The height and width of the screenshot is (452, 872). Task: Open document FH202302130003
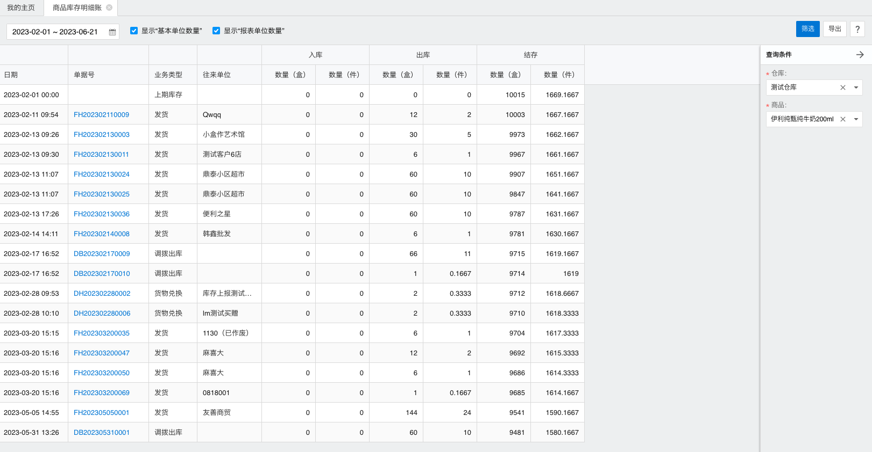(101, 135)
